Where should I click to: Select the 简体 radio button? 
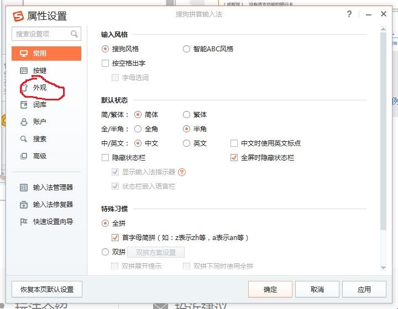click(138, 115)
